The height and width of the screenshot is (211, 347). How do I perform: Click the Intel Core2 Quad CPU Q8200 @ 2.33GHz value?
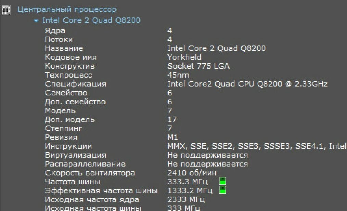pos(247,84)
